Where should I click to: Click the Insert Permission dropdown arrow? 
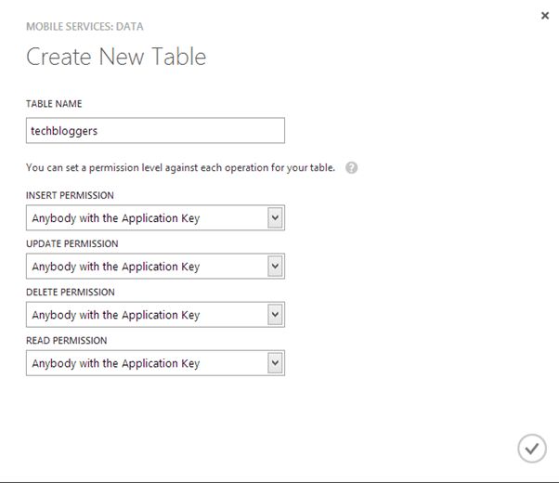[274, 218]
